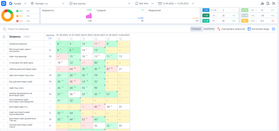The image size is (279, 131).
Task: Open the Google search engine dropdown
Action: pos(18,4)
